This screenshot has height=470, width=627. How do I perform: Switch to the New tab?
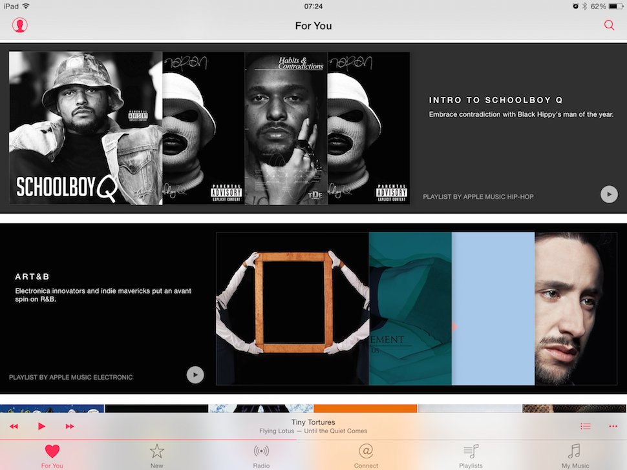[156, 456]
